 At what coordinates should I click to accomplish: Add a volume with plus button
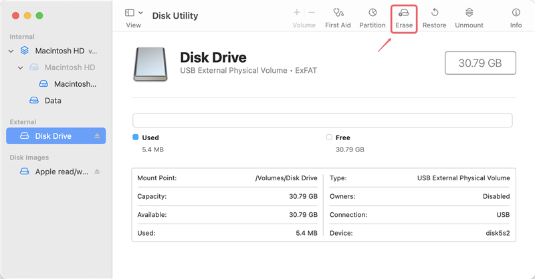tap(297, 13)
